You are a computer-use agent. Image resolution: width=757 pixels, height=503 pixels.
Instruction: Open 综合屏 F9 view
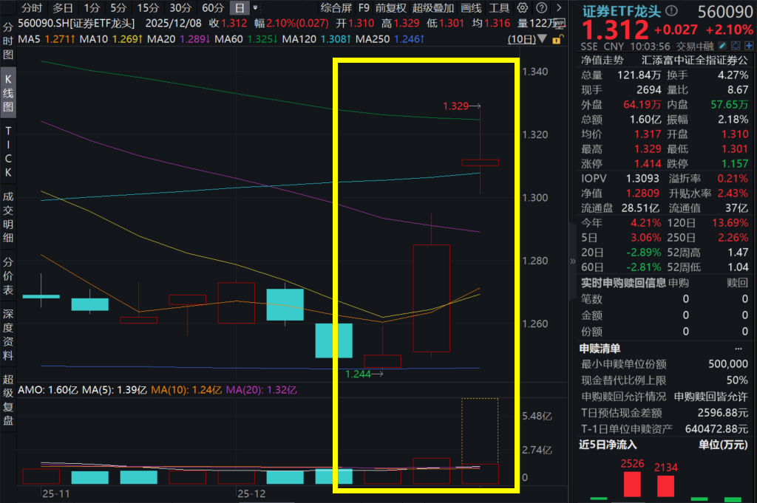(336, 9)
